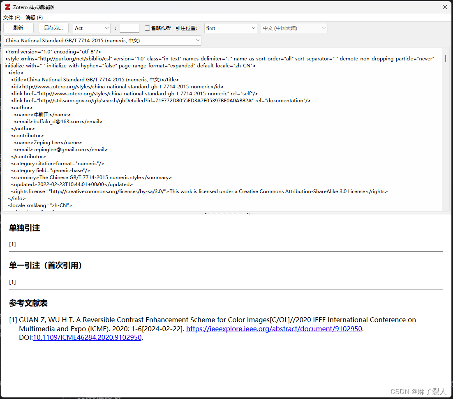The width and height of the screenshot is (453, 399).
Task: Click the opening <author> tag line
Action: (22, 108)
